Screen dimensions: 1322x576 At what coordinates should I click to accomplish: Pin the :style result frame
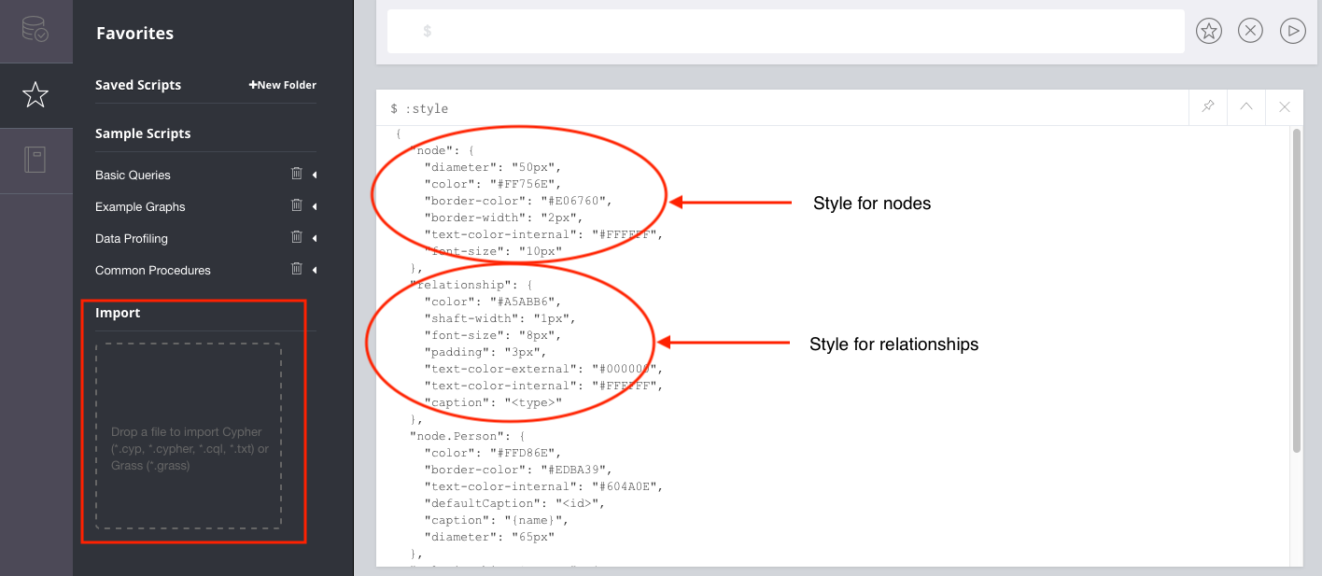point(1208,107)
